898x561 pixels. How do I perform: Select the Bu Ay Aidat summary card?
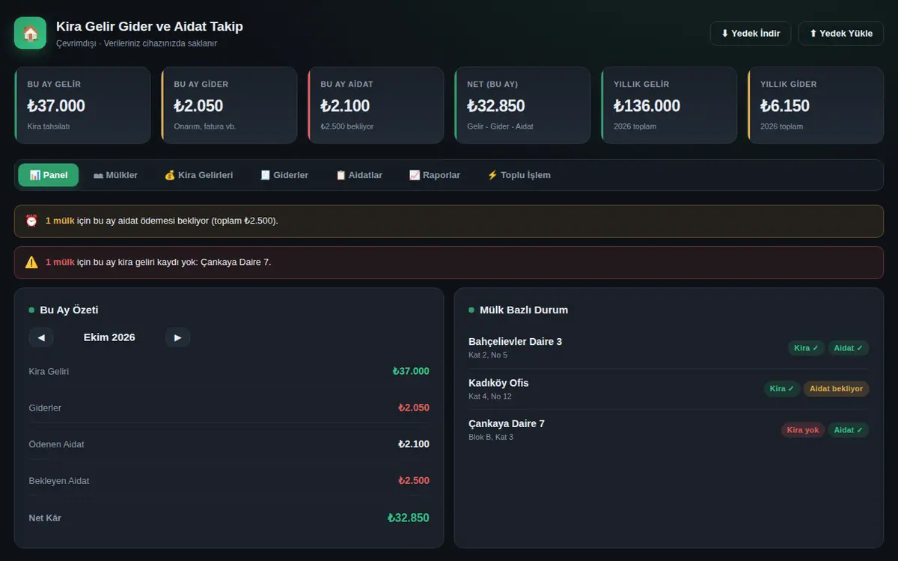(376, 105)
